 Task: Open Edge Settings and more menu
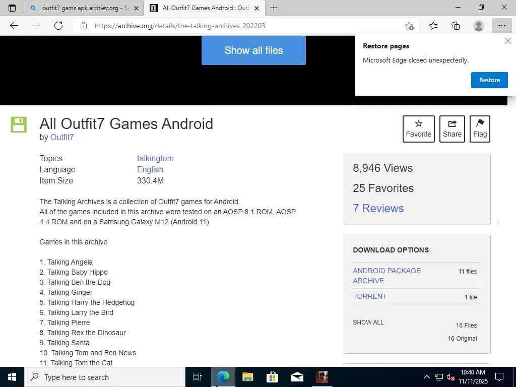pyautogui.click(x=501, y=26)
